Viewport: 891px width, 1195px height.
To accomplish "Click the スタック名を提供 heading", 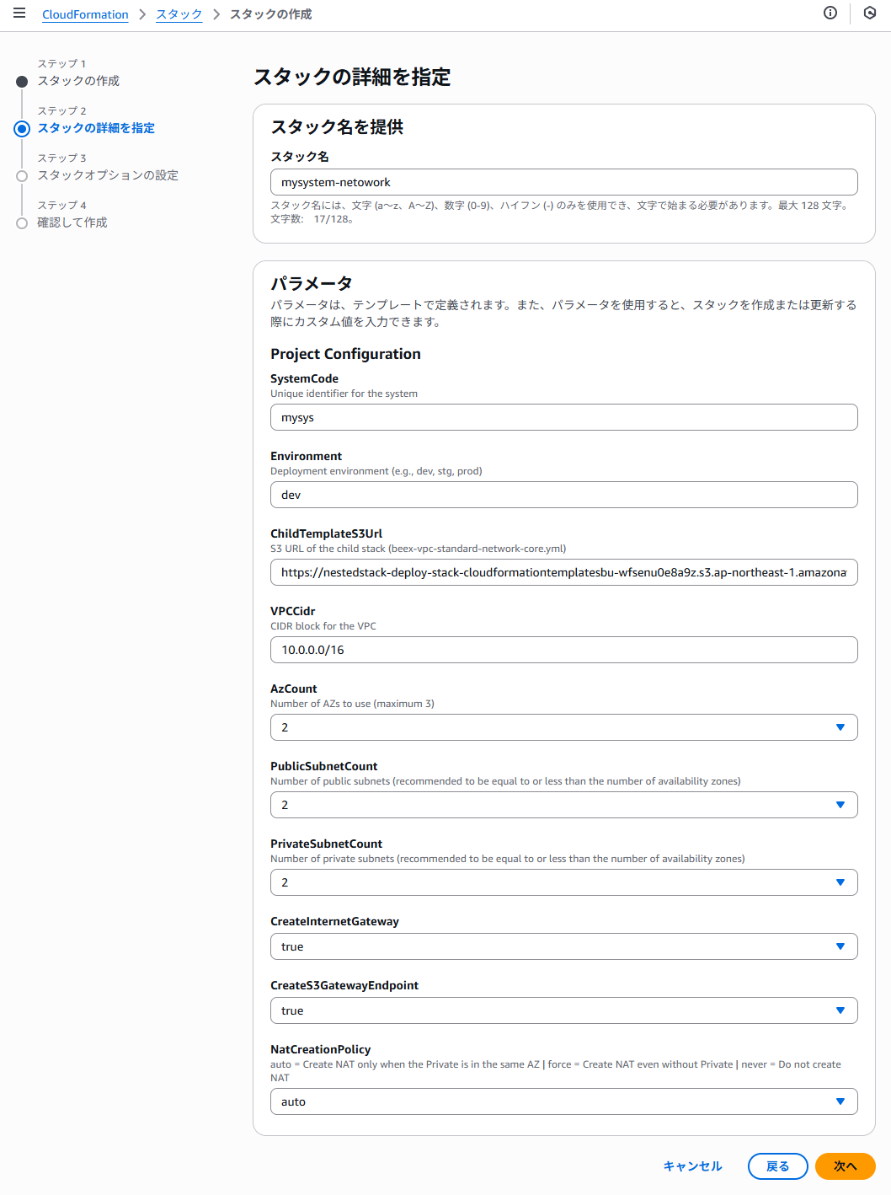I will click(x=337, y=126).
